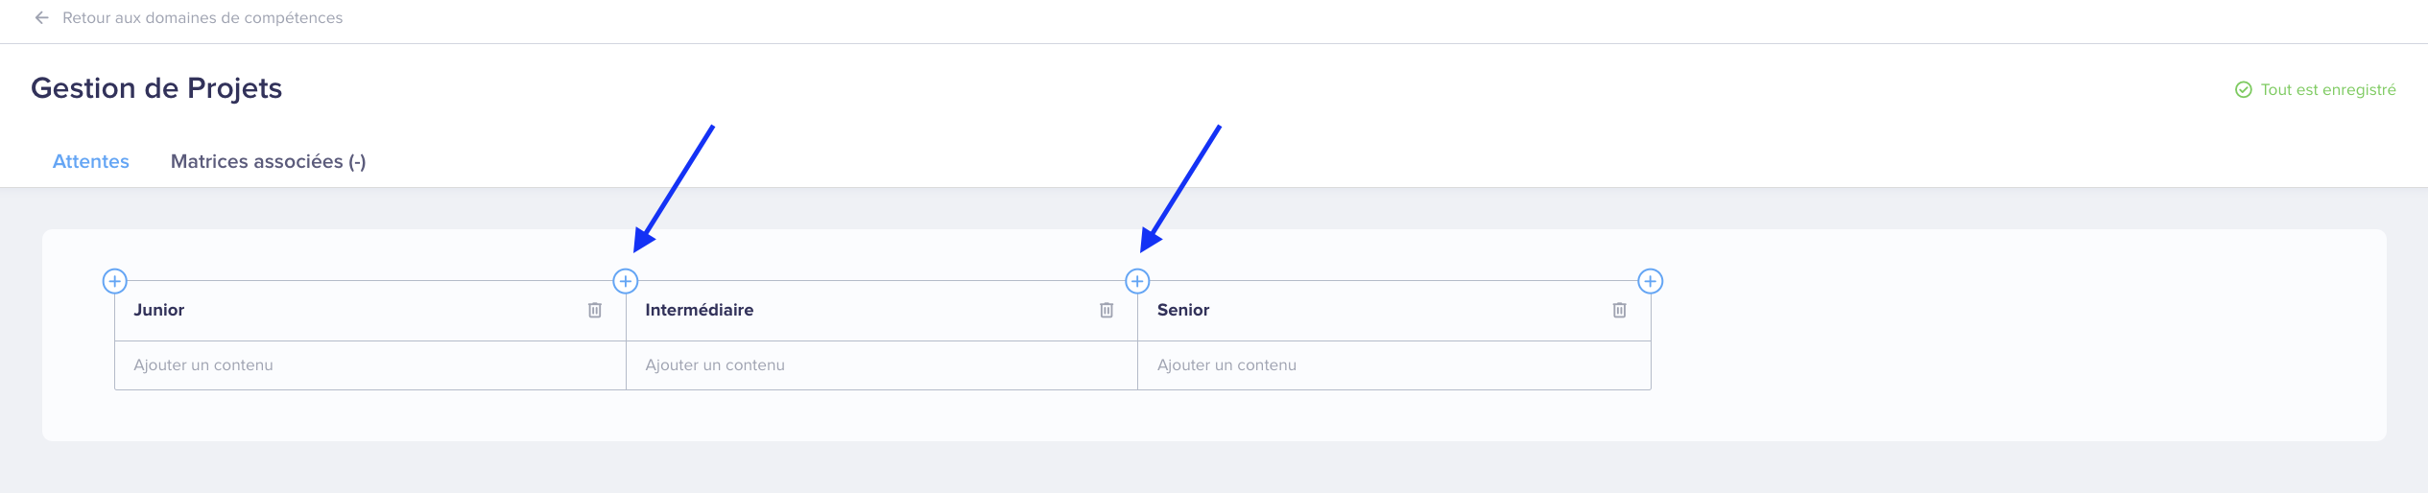Switch to the Attentes tab

point(91,161)
